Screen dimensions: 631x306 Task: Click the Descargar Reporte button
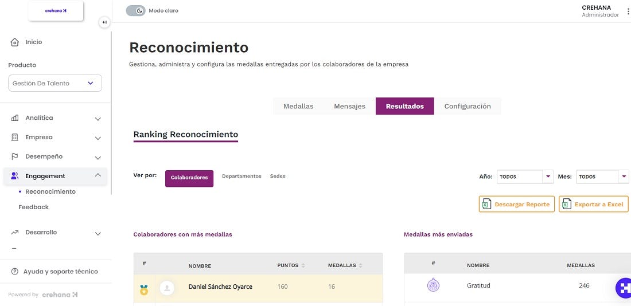517,204
